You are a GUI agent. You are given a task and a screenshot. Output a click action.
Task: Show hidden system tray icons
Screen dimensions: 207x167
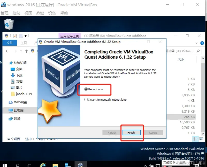tap(145, 166)
